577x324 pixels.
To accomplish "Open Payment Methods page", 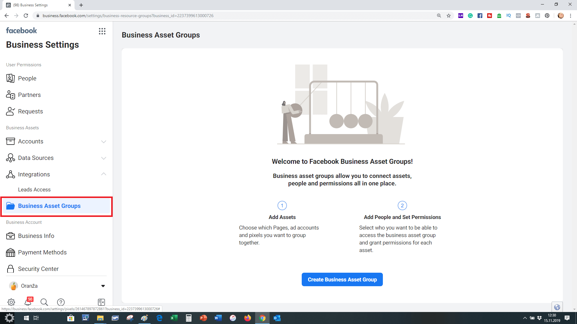I will (42, 252).
